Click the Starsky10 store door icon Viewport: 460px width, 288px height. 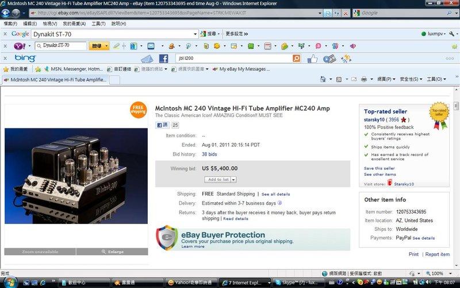(x=390, y=183)
